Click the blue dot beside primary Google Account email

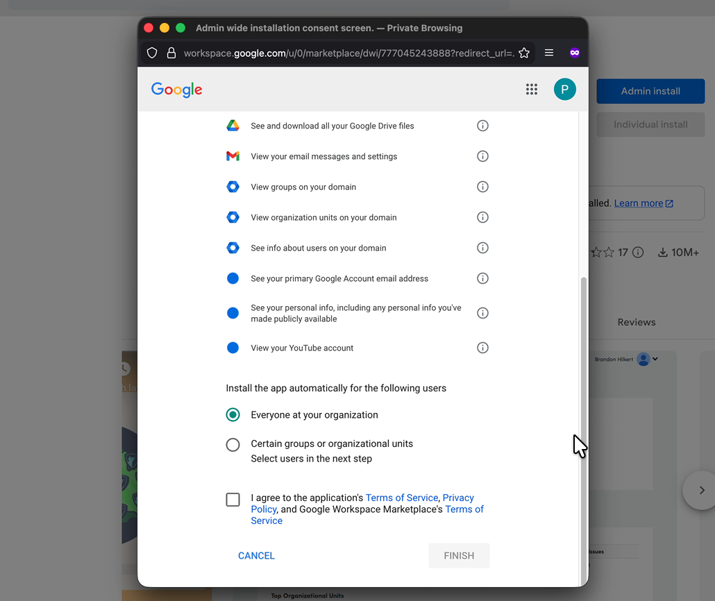click(x=233, y=278)
